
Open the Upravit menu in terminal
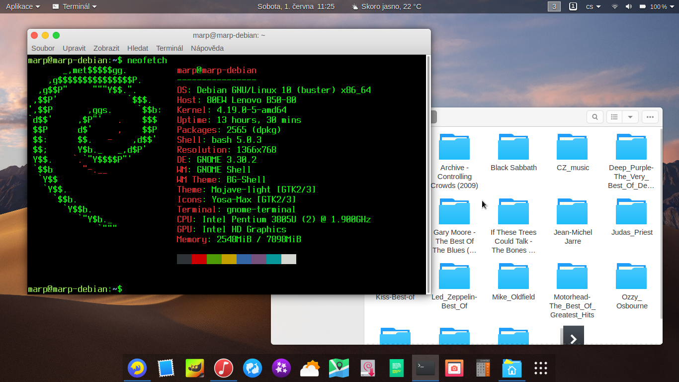click(74, 48)
